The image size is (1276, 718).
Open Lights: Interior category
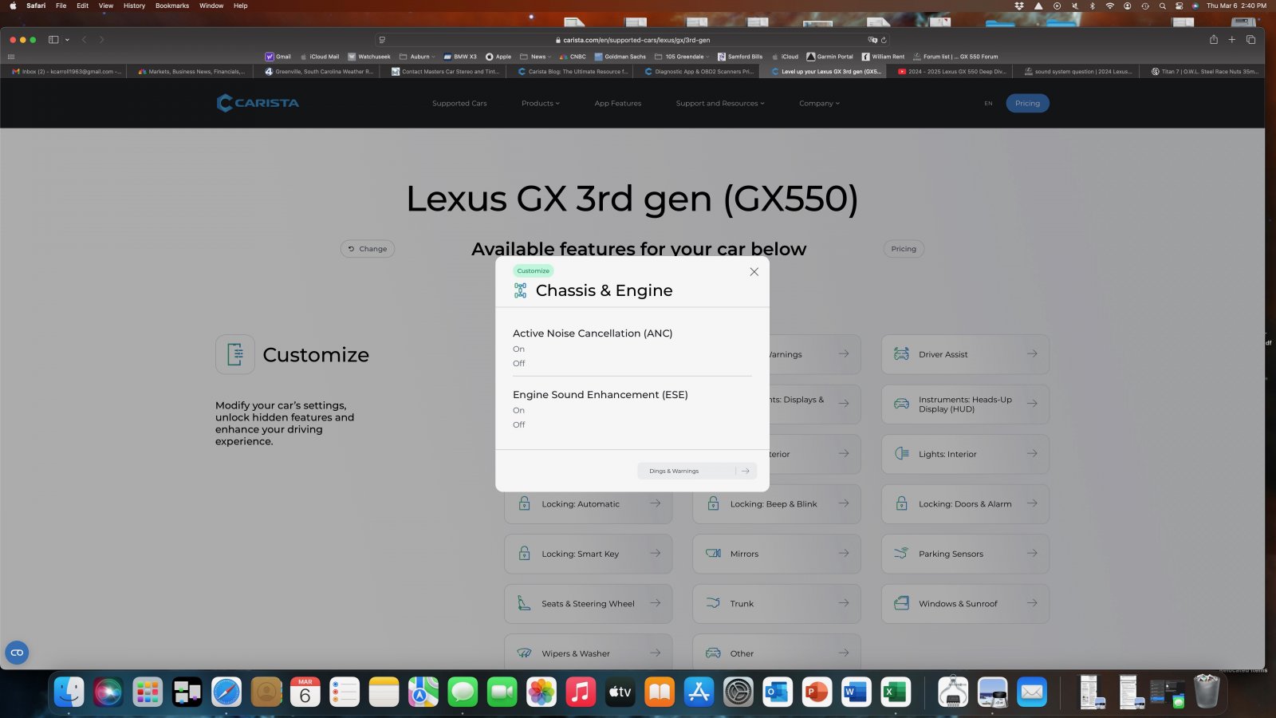(x=965, y=454)
